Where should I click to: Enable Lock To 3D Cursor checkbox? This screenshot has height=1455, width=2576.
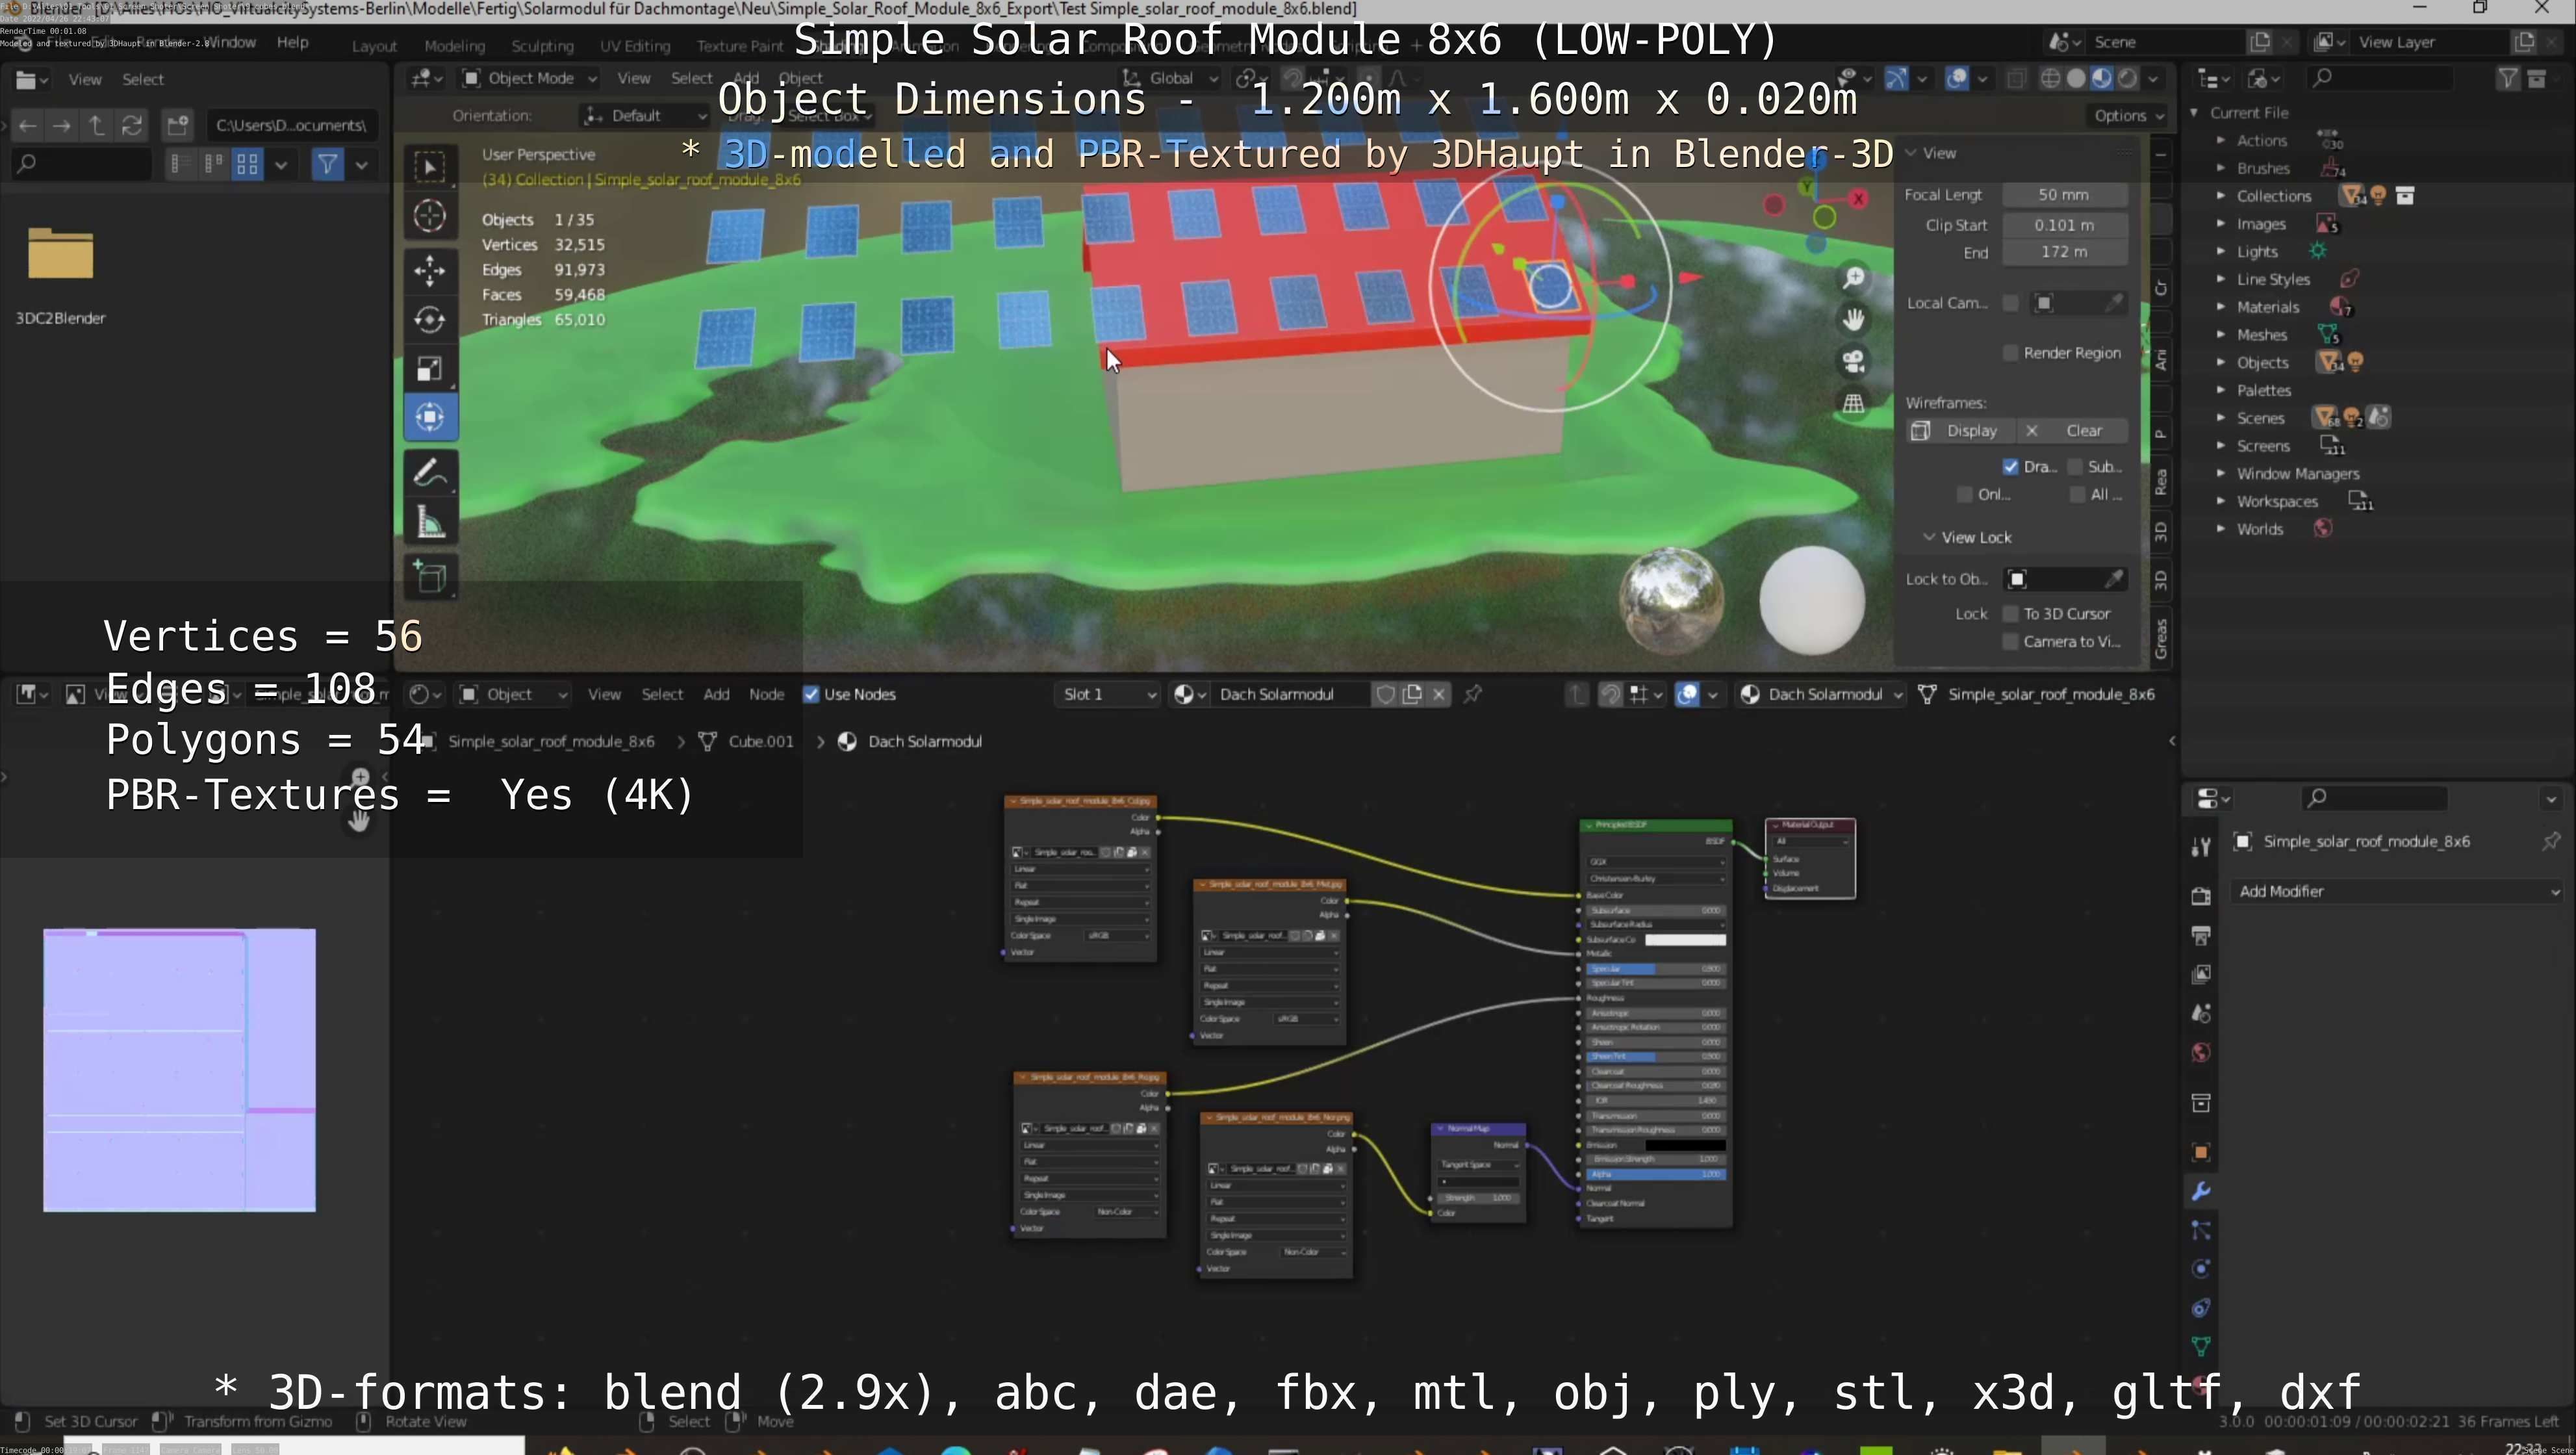[x=2010, y=614]
